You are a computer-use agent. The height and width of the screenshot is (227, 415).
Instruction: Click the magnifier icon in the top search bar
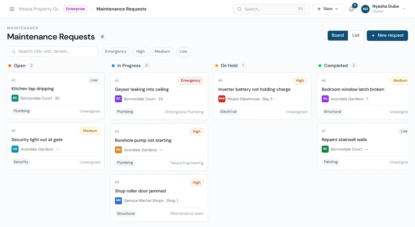(239, 9)
